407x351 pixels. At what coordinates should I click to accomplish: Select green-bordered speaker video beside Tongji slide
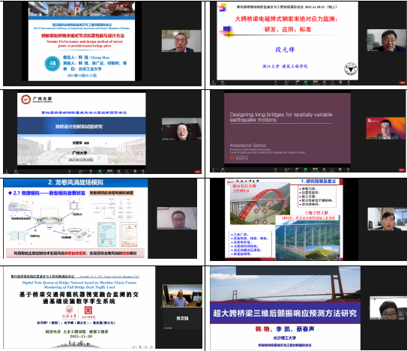tap(182, 296)
